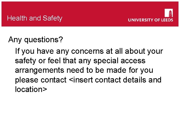
Task: Click the 'location>' placeholder word
Action: pos(31,89)
